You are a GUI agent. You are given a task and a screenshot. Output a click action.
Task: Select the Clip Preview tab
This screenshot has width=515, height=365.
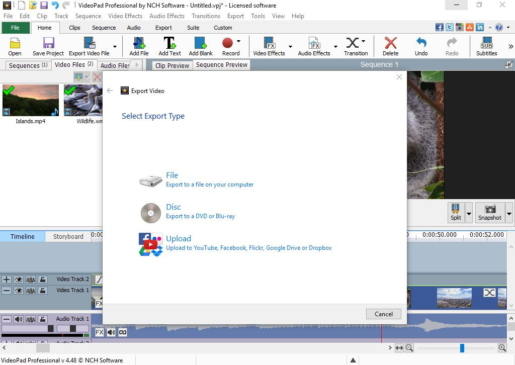172,65
